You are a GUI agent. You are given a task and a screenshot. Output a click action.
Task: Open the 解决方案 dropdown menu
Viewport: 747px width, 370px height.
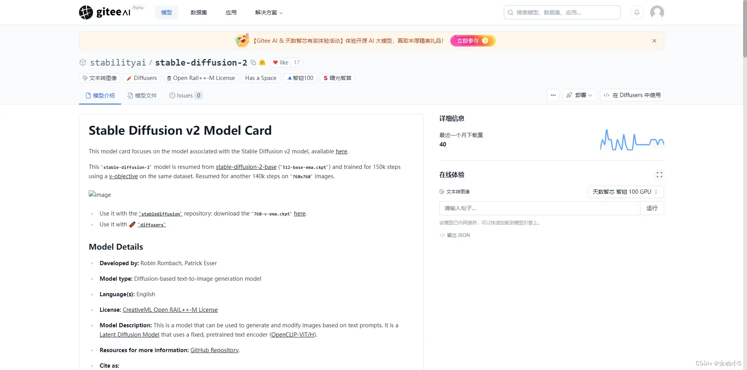pyautogui.click(x=268, y=12)
